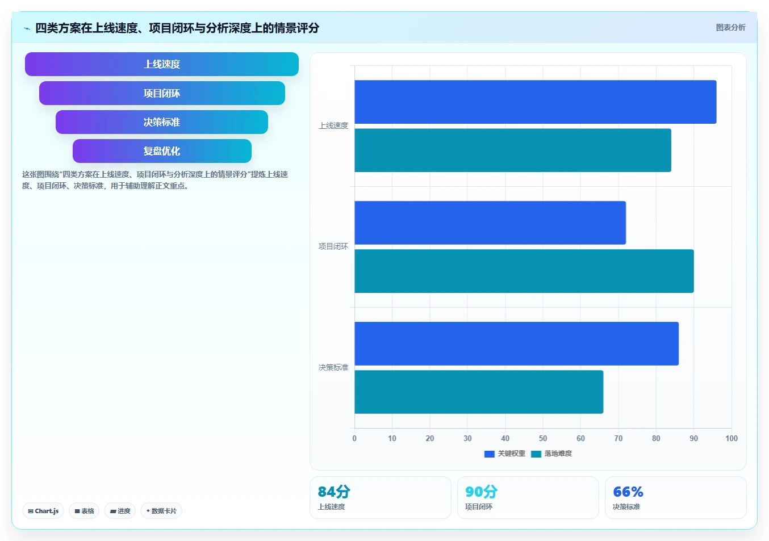Click the blue 关键权重 bar for 决策标准
Image resolution: width=769 pixels, height=541 pixels.
click(x=516, y=343)
